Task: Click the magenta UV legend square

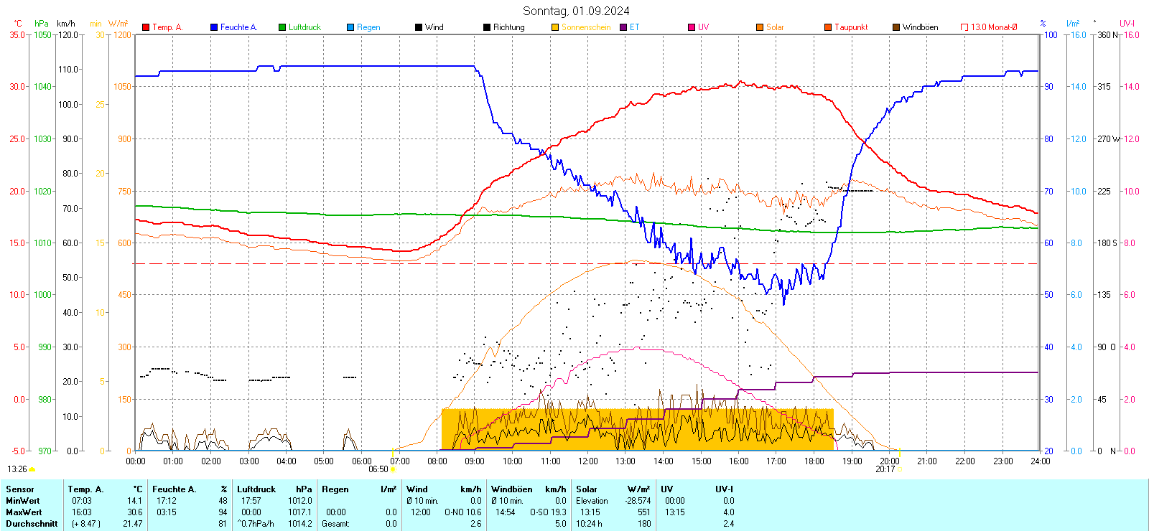Action: pos(692,27)
